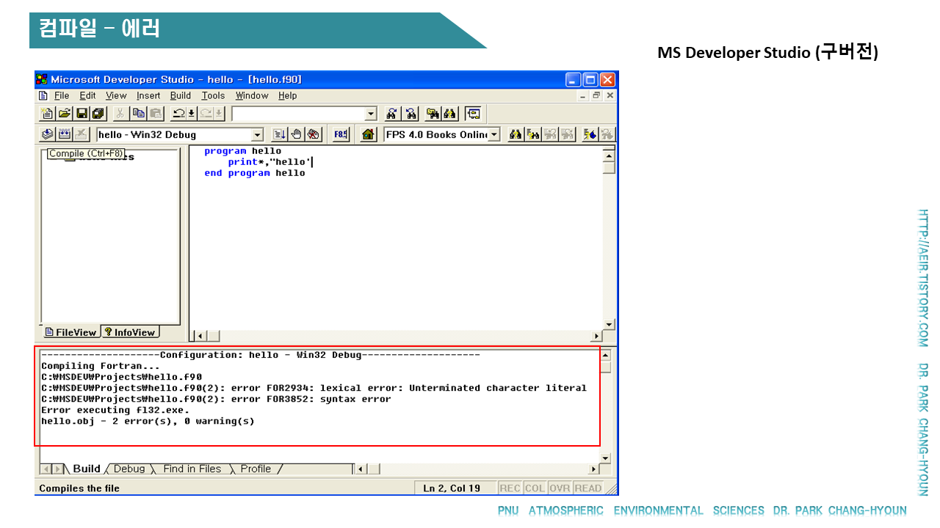Image resolution: width=940 pixels, height=528 pixels.
Task: Open the Tools menu
Action: [x=213, y=95]
